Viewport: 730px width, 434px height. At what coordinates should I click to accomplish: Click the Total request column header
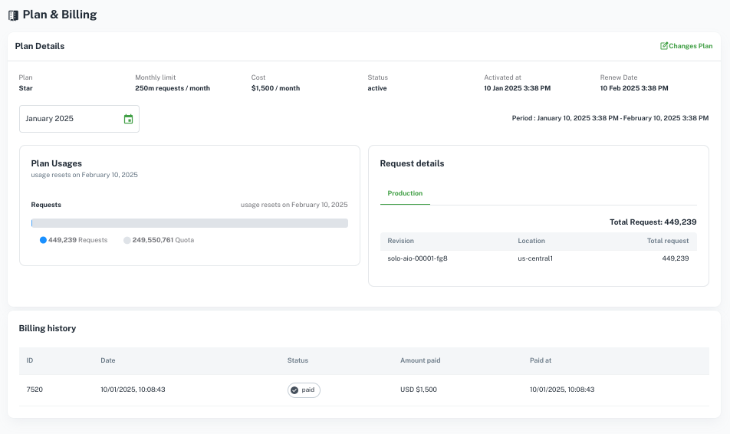(666, 241)
